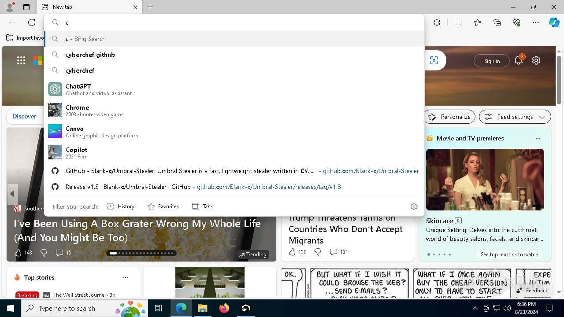This screenshot has width=564, height=317.
Task: Open Browser essentials heart icon
Action: 516,22
